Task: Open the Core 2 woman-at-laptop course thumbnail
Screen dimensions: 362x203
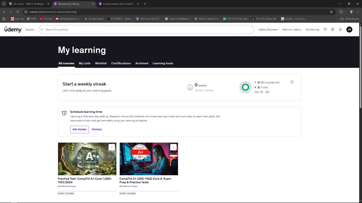Action: pos(149,159)
